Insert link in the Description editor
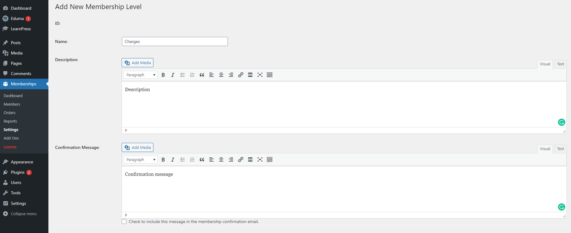Viewport: 571px width, 233px height. point(241,75)
